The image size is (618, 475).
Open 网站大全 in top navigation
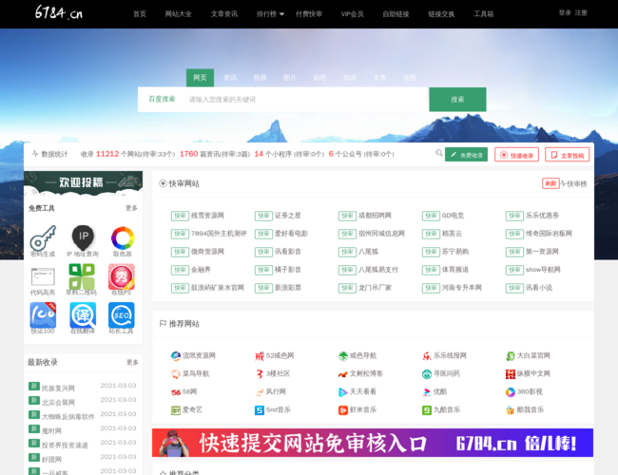[x=178, y=14]
